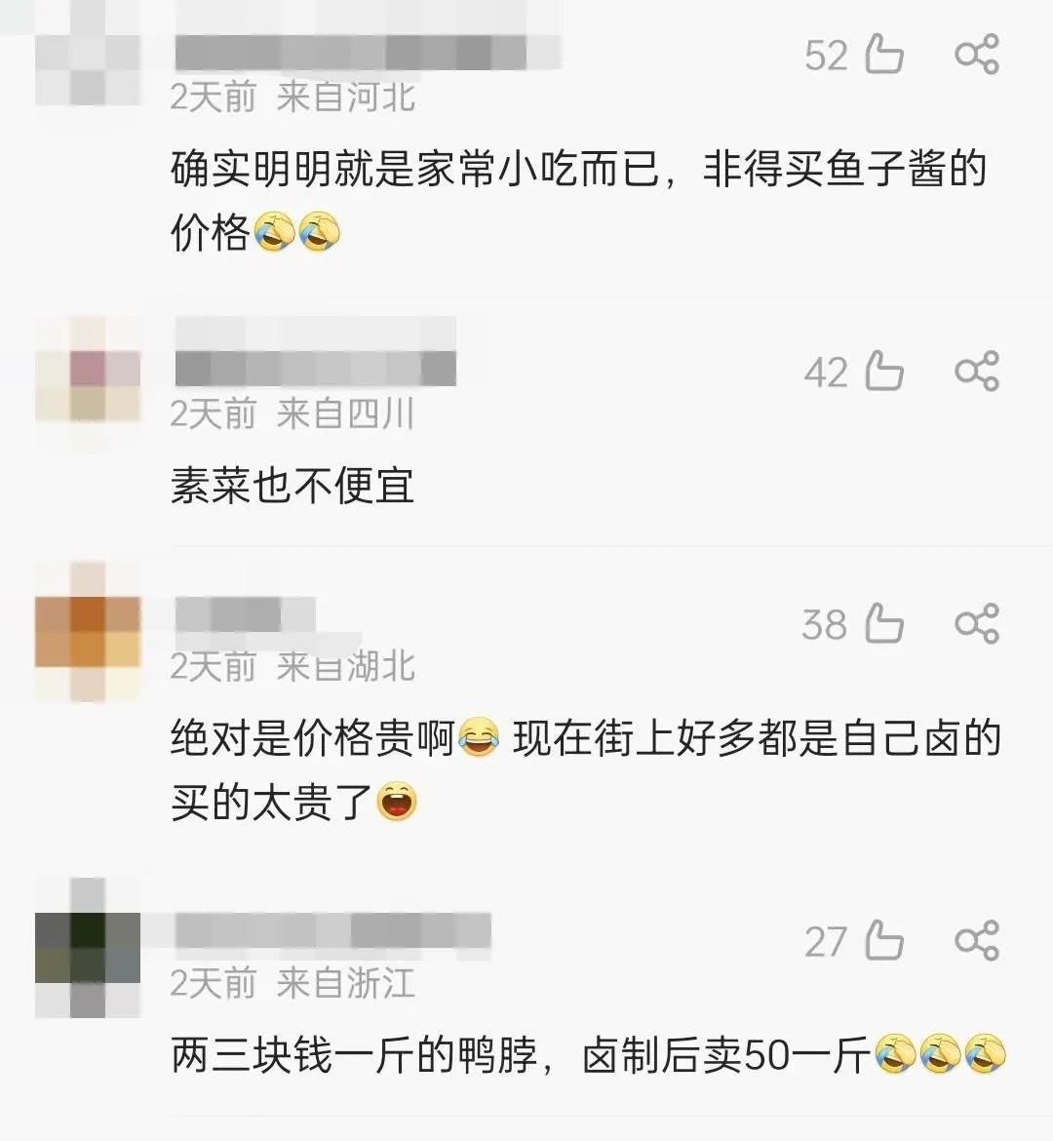Share the comment from 浙江
The width and height of the screenshot is (1053, 1141).
click(x=977, y=940)
